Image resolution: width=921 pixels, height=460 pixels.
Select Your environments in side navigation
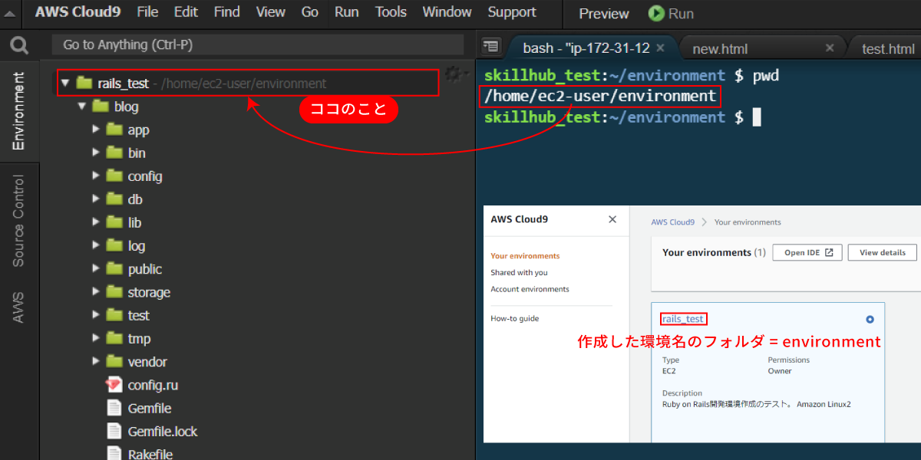click(526, 256)
